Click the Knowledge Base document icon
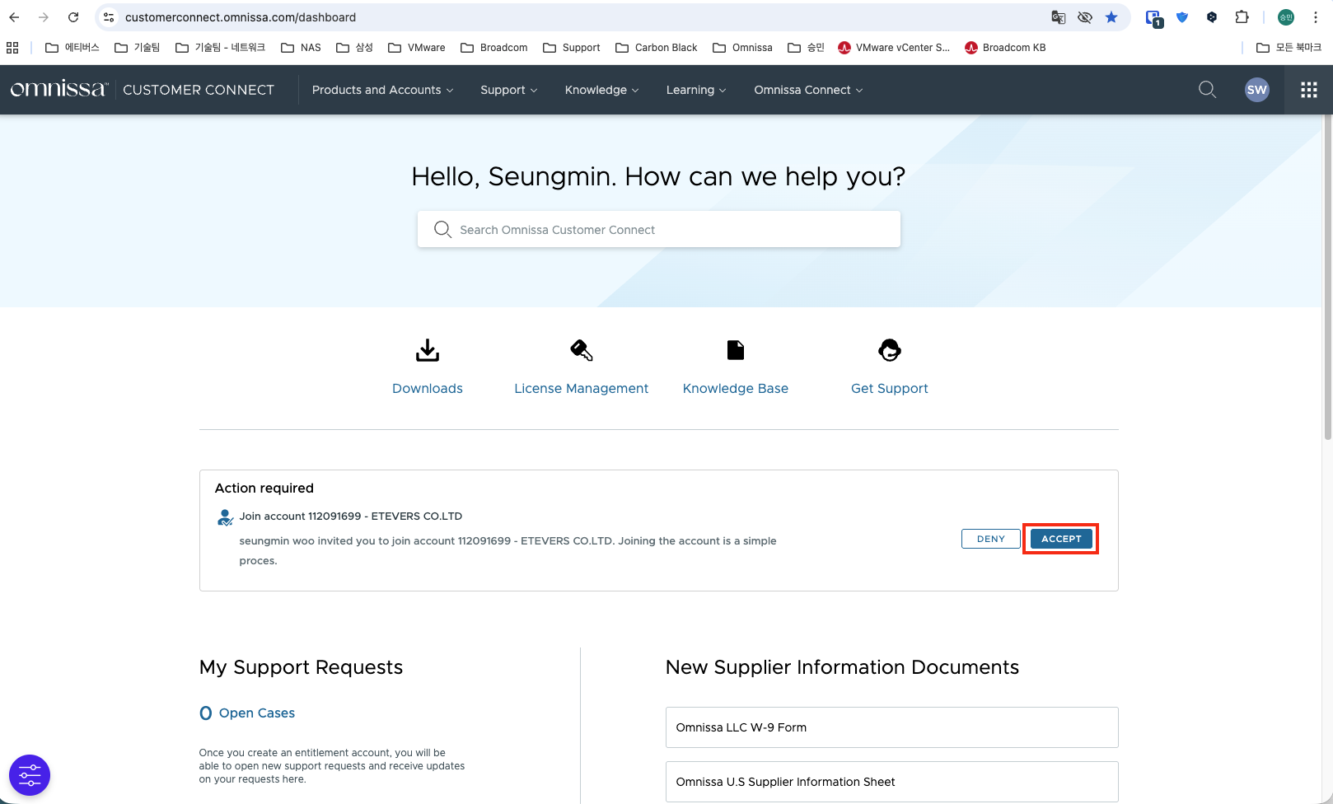This screenshot has height=804, width=1333. point(735,351)
